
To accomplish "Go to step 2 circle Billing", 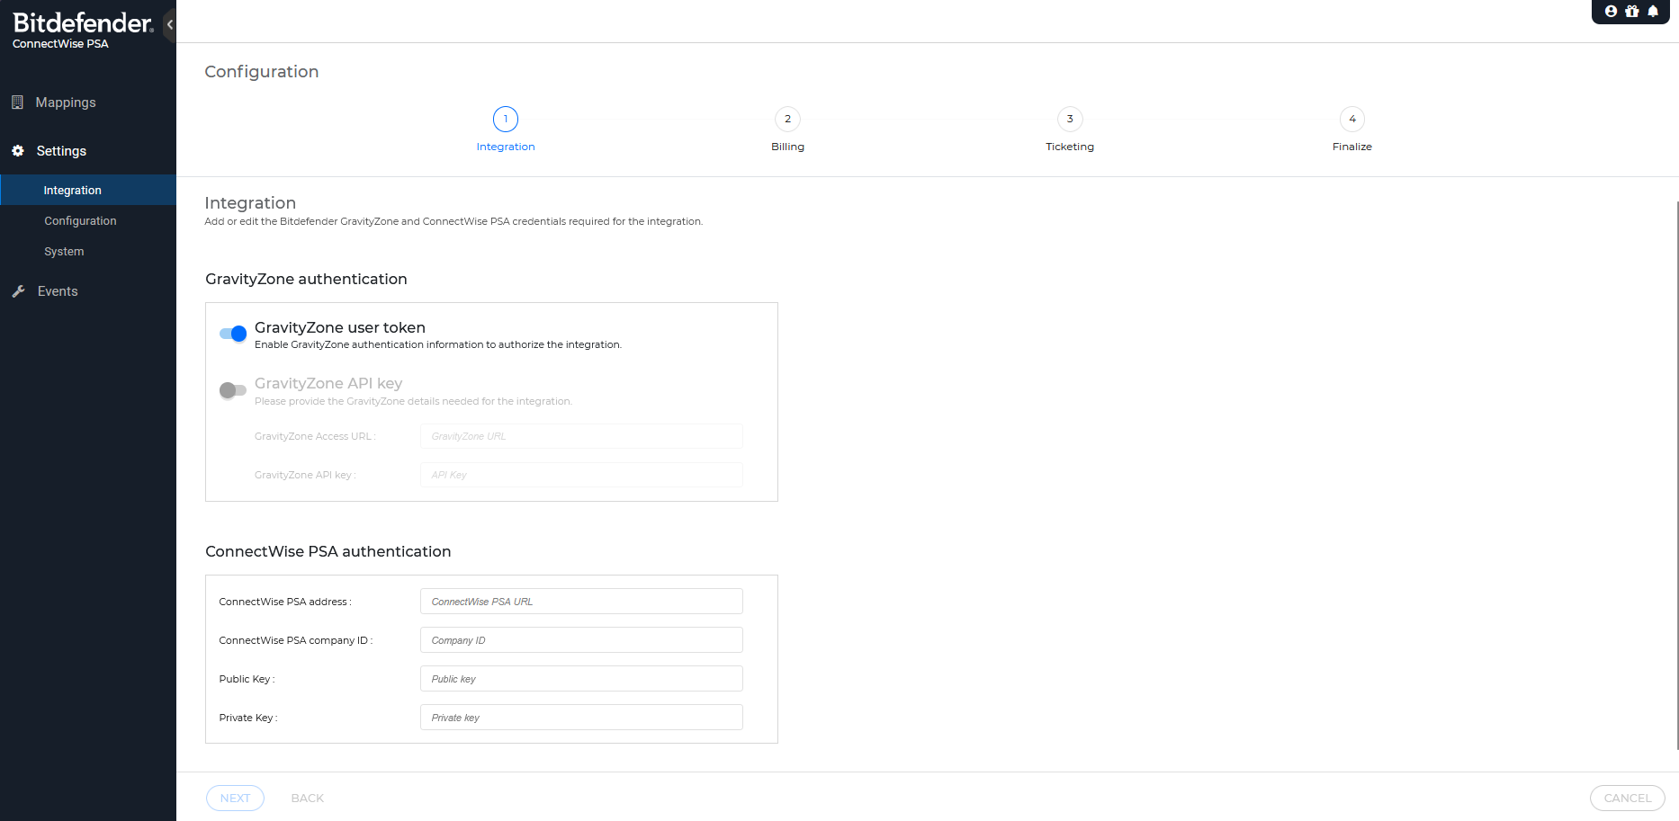I will click(x=787, y=119).
